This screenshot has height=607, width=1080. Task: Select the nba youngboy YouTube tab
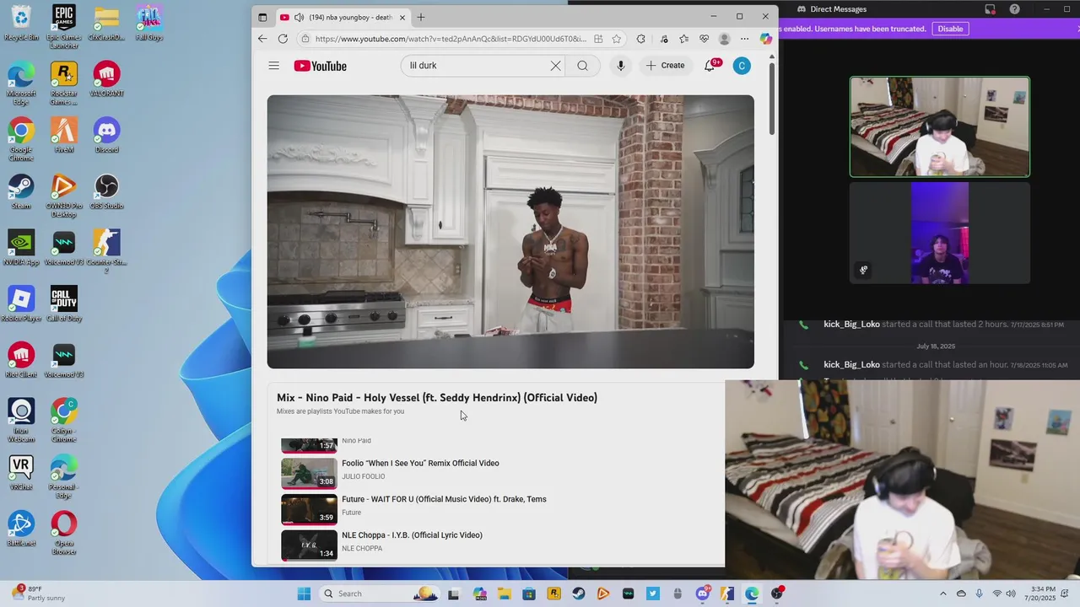pos(343,17)
